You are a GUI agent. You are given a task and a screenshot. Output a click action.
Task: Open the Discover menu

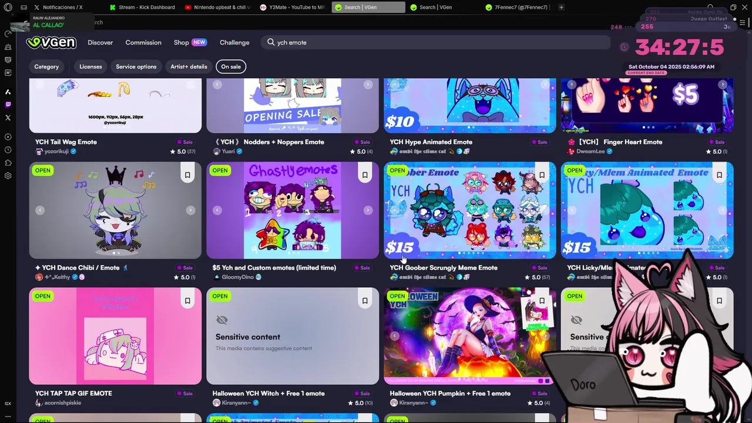tap(100, 42)
